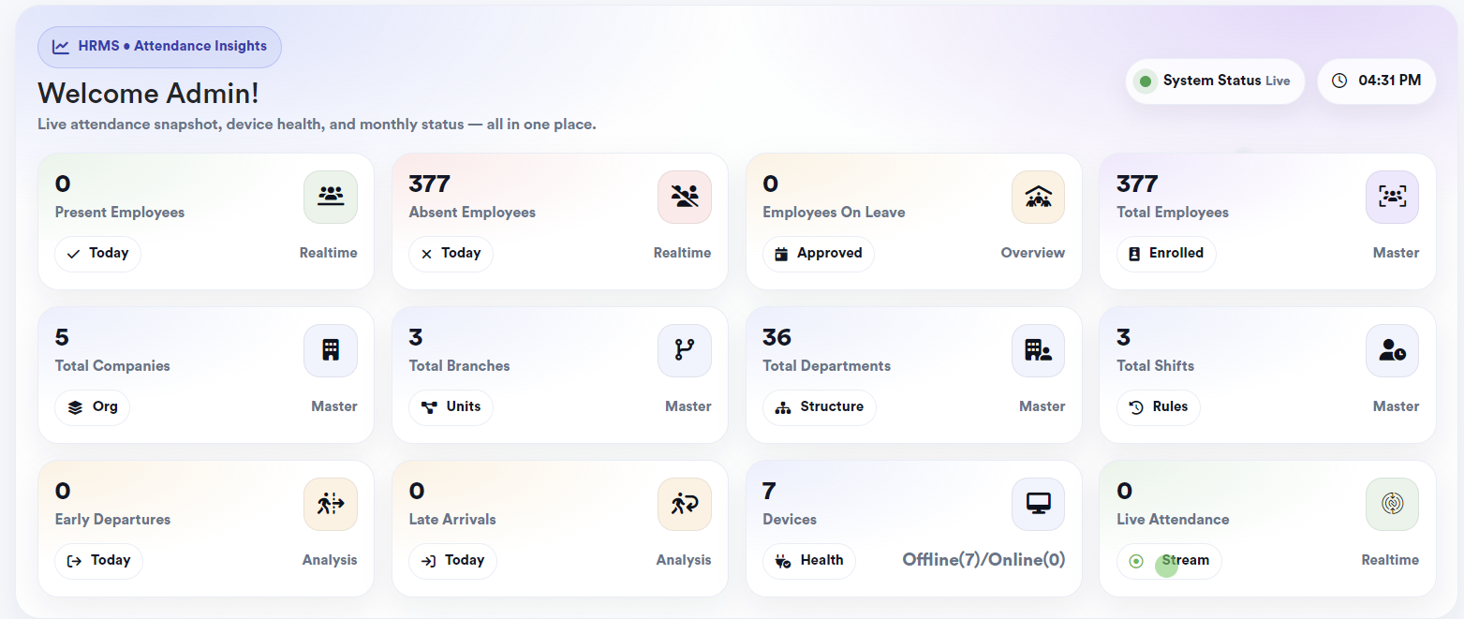Click the Live Attendance stream icon
This screenshot has height=619, width=1464.
coord(1392,504)
